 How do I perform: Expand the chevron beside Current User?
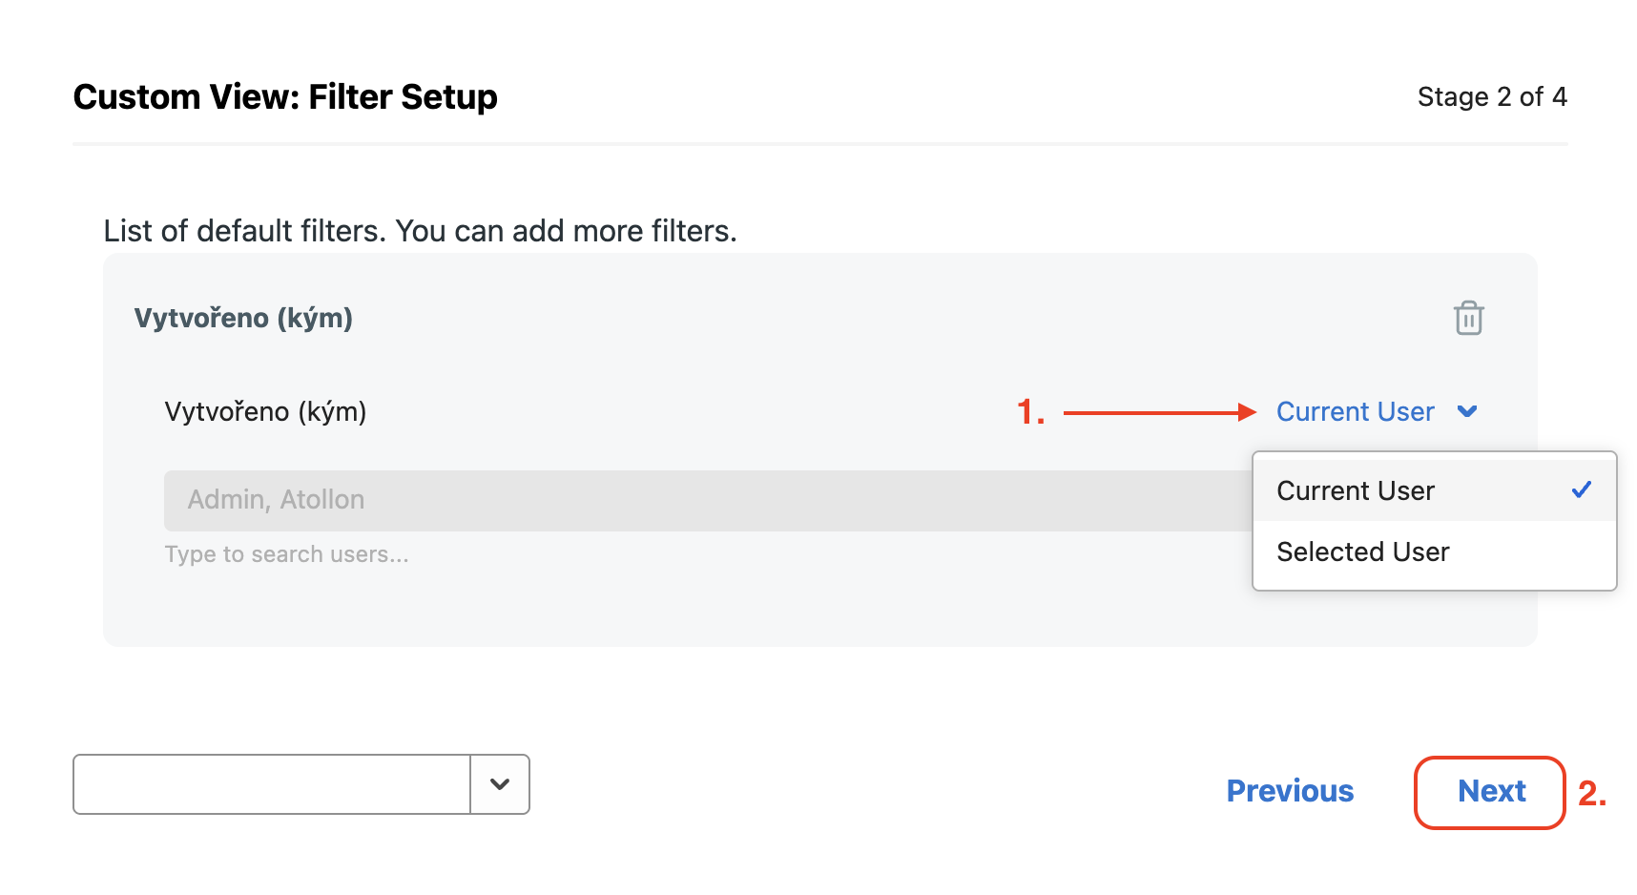pos(1467,411)
